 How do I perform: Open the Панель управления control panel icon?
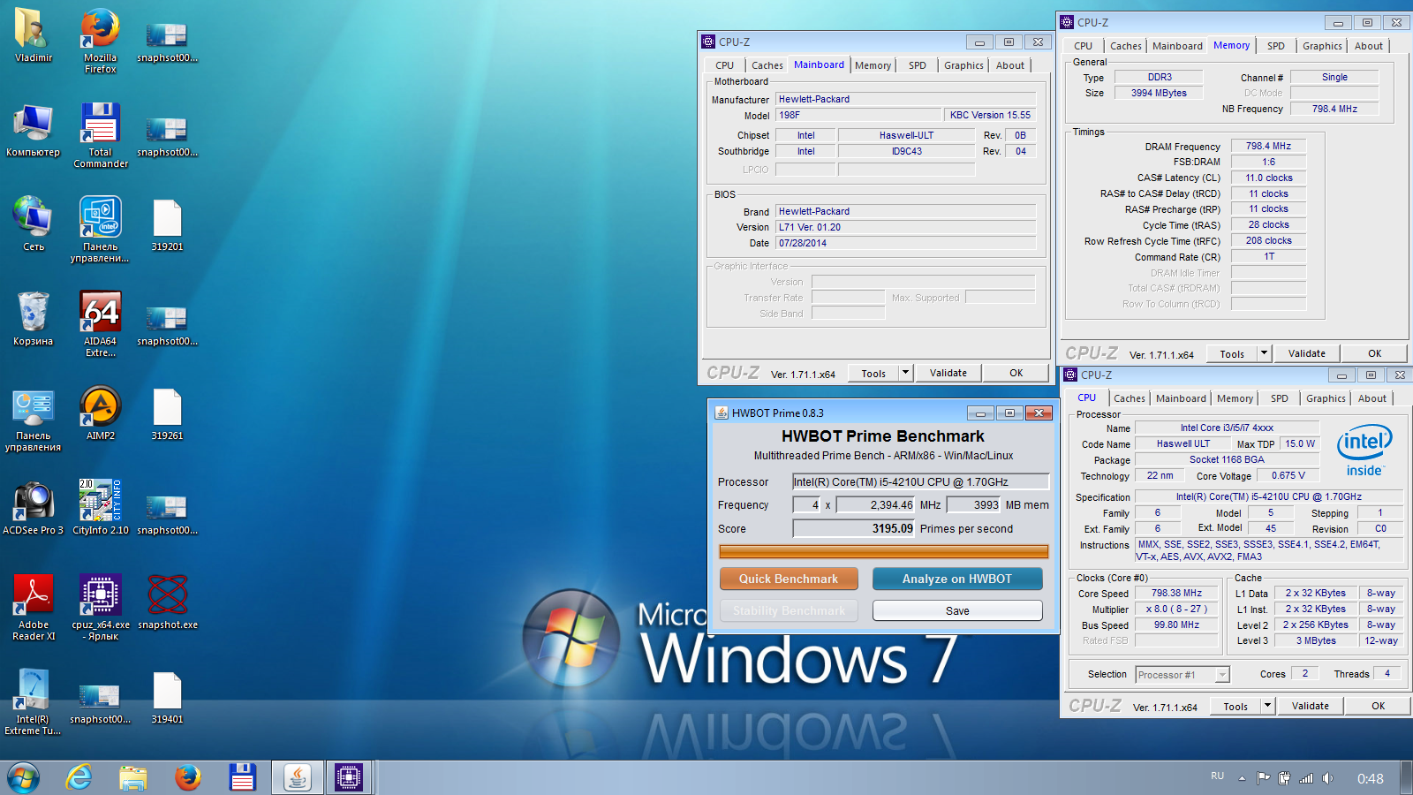[x=33, y=419]
